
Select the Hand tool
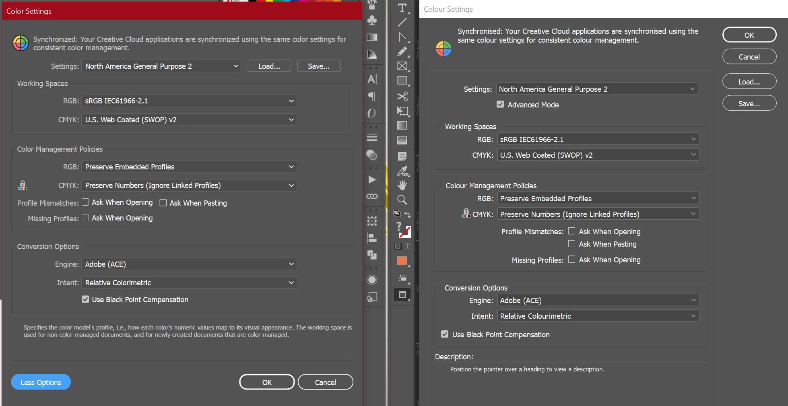coord(402,185)
